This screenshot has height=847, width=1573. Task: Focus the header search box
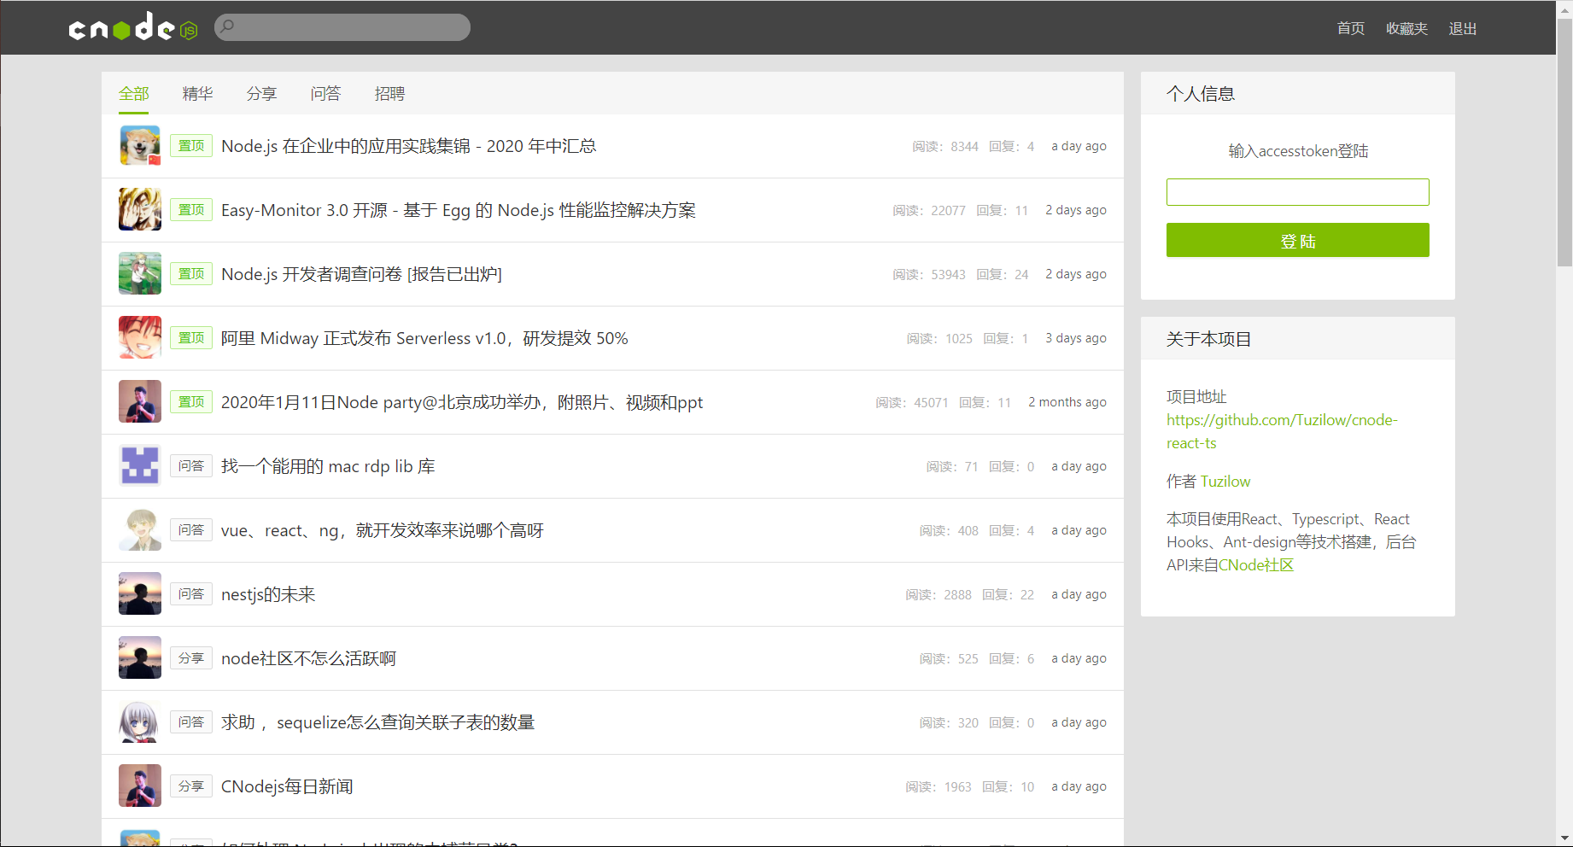click(x=342, y=27)
